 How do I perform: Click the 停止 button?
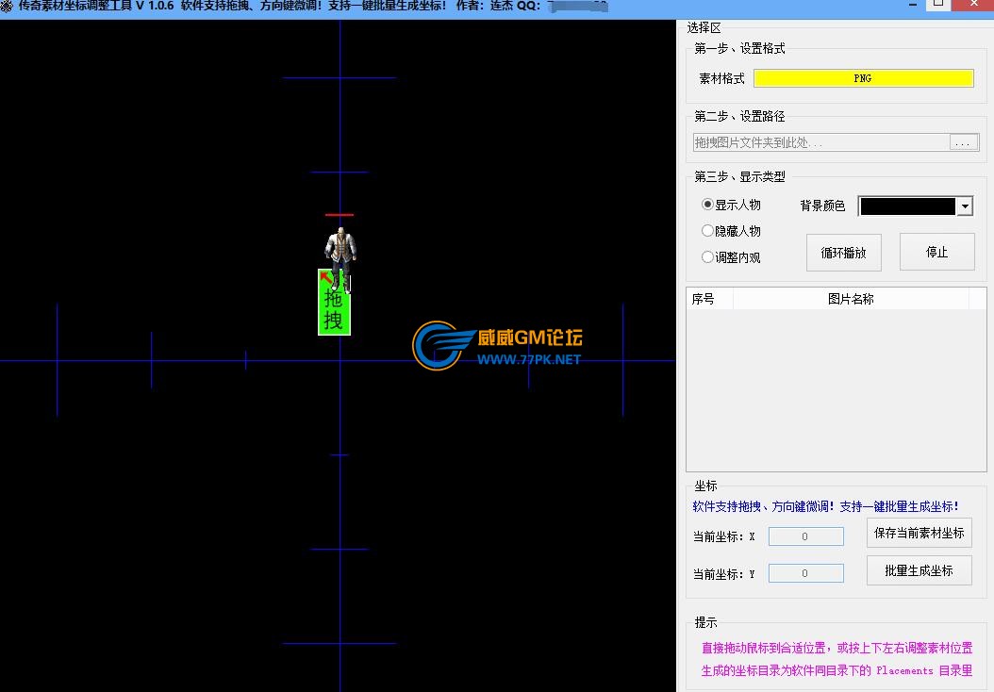pyautogui.click(x=936, y=253)
